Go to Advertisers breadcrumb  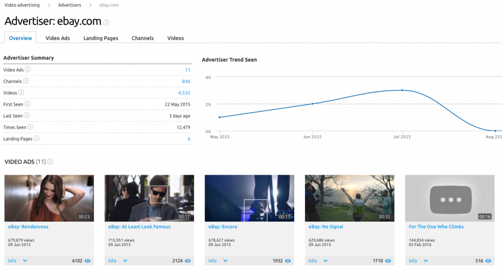[70, 5]
